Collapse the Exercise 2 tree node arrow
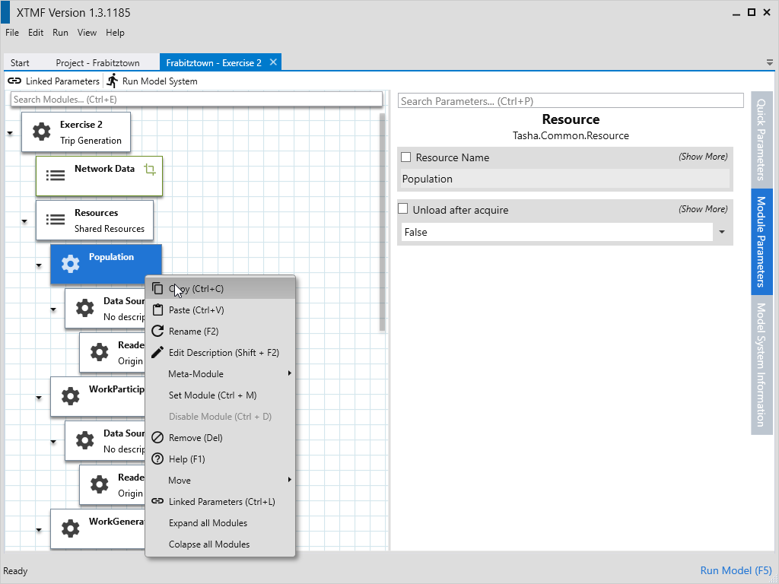This screenshot has height=584, width=779. [10, 133]
